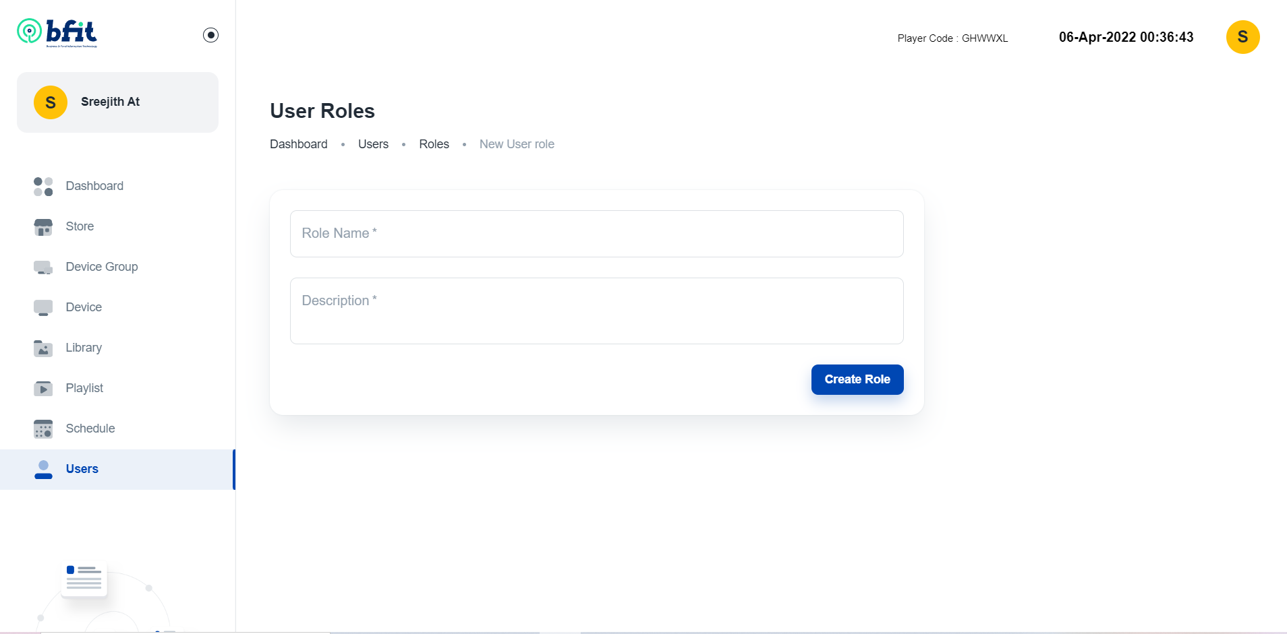The width and height of the screenshot is (1287, 634).
Task: Focus the Role Name input field
Action: (x=596, y=234)
